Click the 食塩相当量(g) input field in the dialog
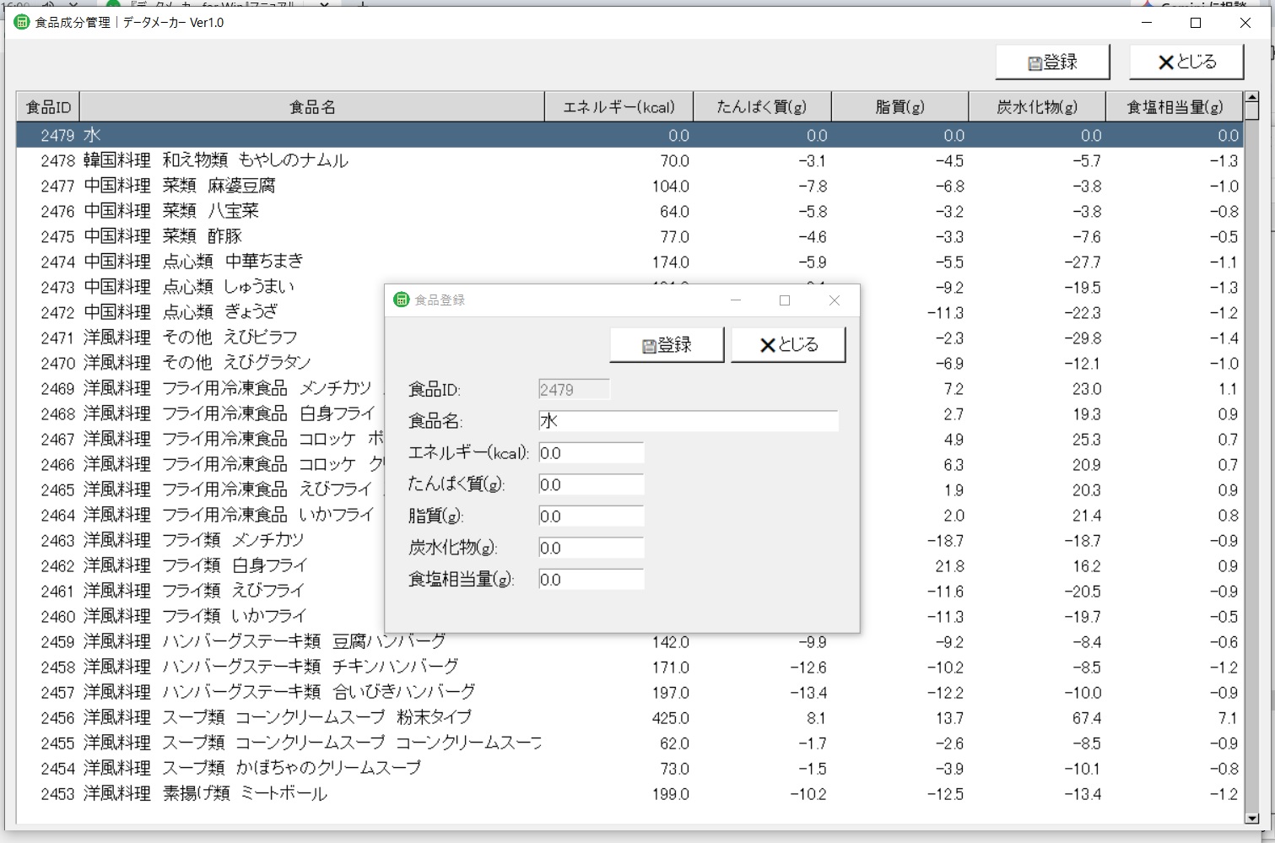The image size is (1275, 843). coord(592,580)
